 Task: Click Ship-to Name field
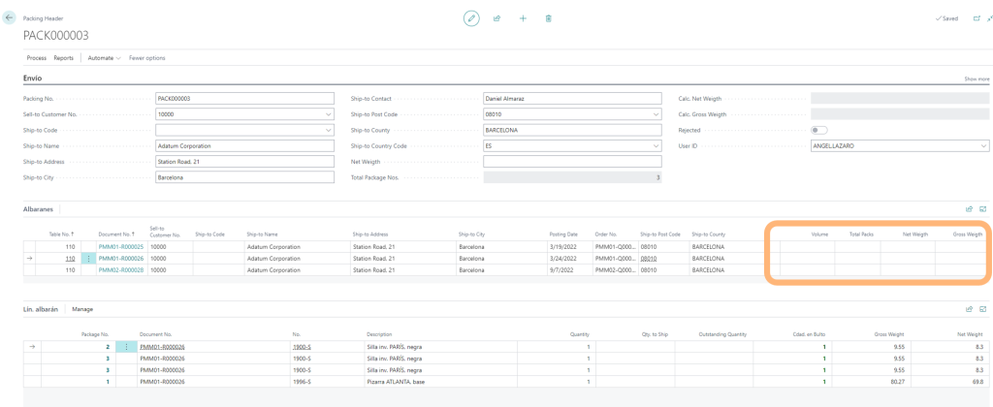(244, 146)
